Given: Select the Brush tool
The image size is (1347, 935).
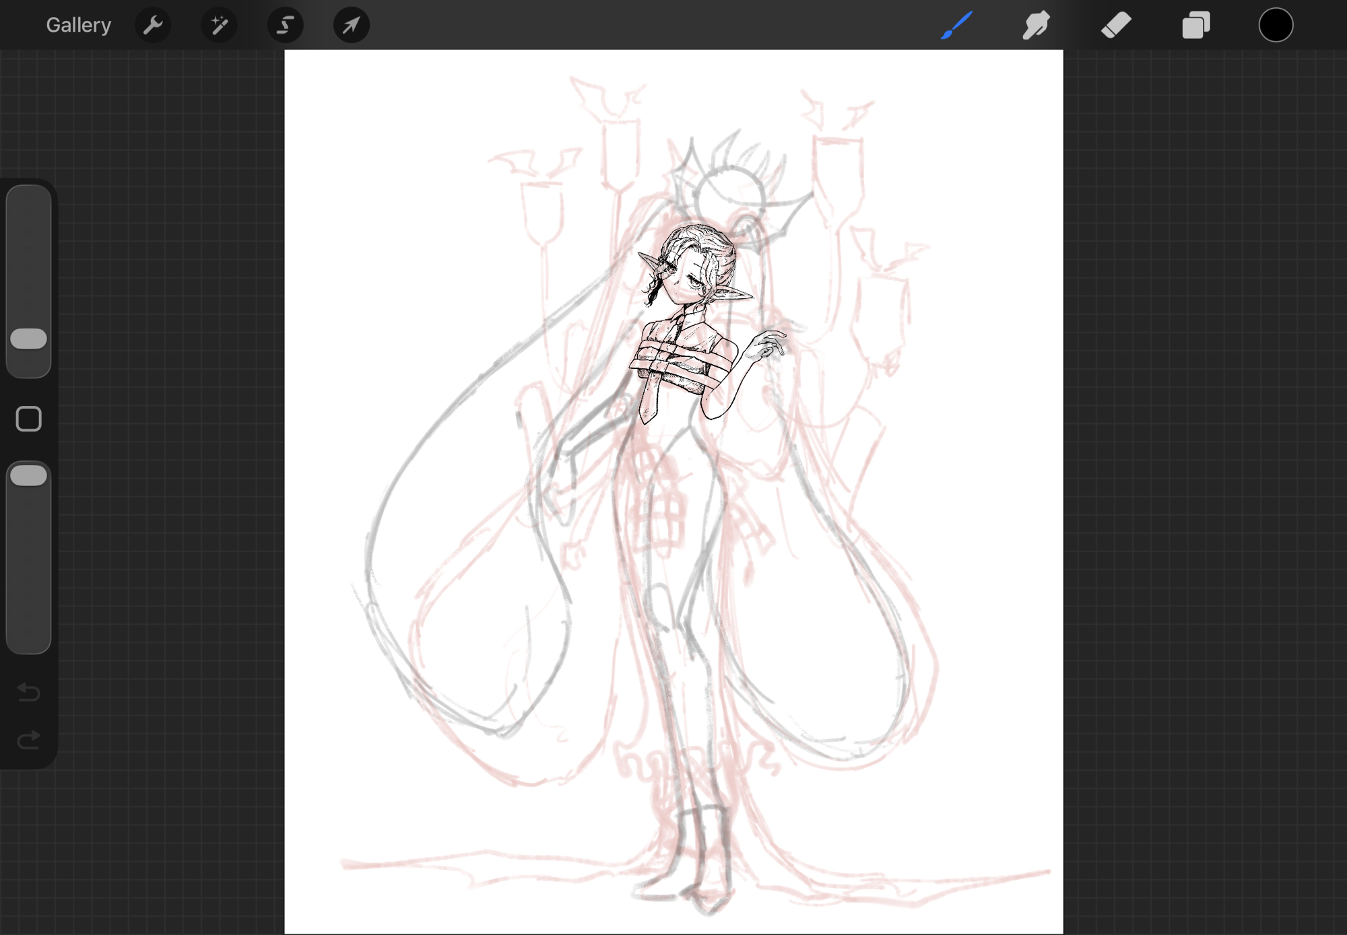Looking at the screenshot, I should 957,26.
